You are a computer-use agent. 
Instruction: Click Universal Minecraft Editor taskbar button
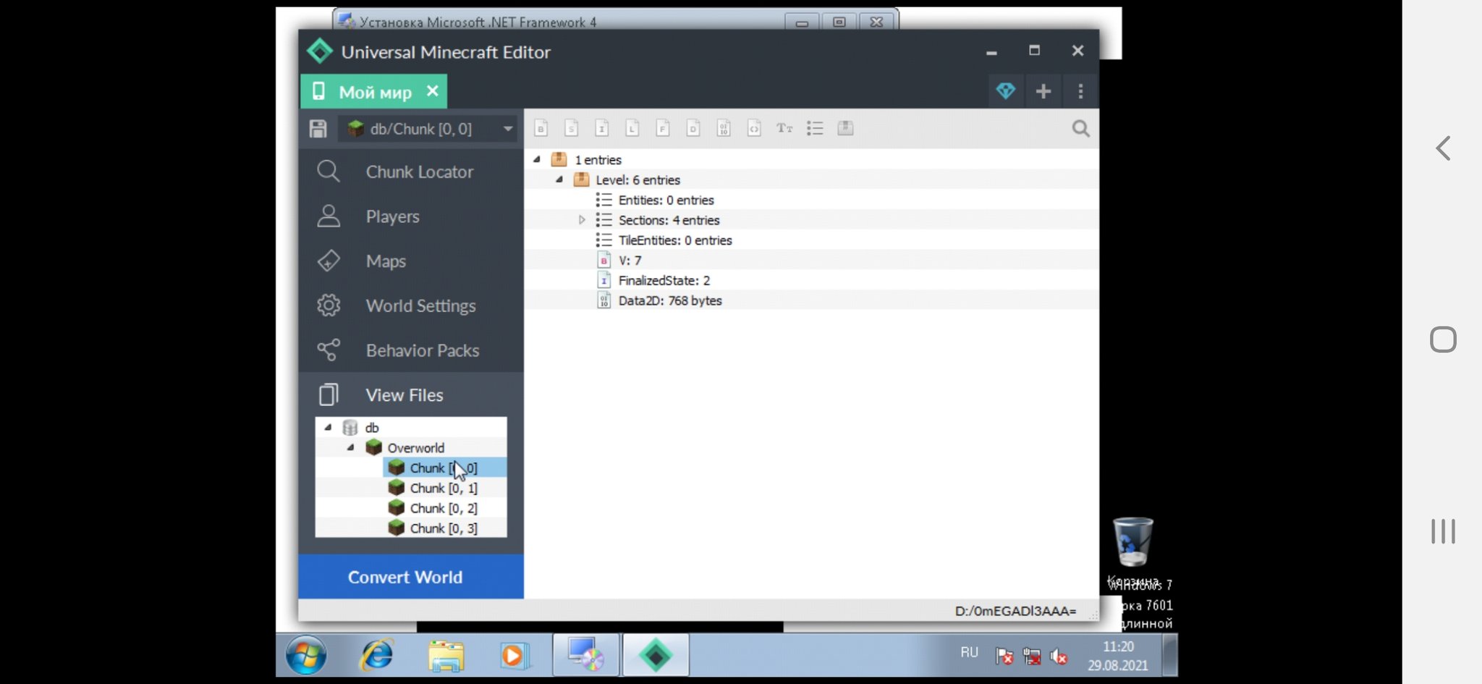(656, 655)
